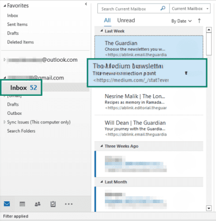This screenshot has width=216, height=221.
Task: Open the Will Dean Guardian email
Action: 149,129
